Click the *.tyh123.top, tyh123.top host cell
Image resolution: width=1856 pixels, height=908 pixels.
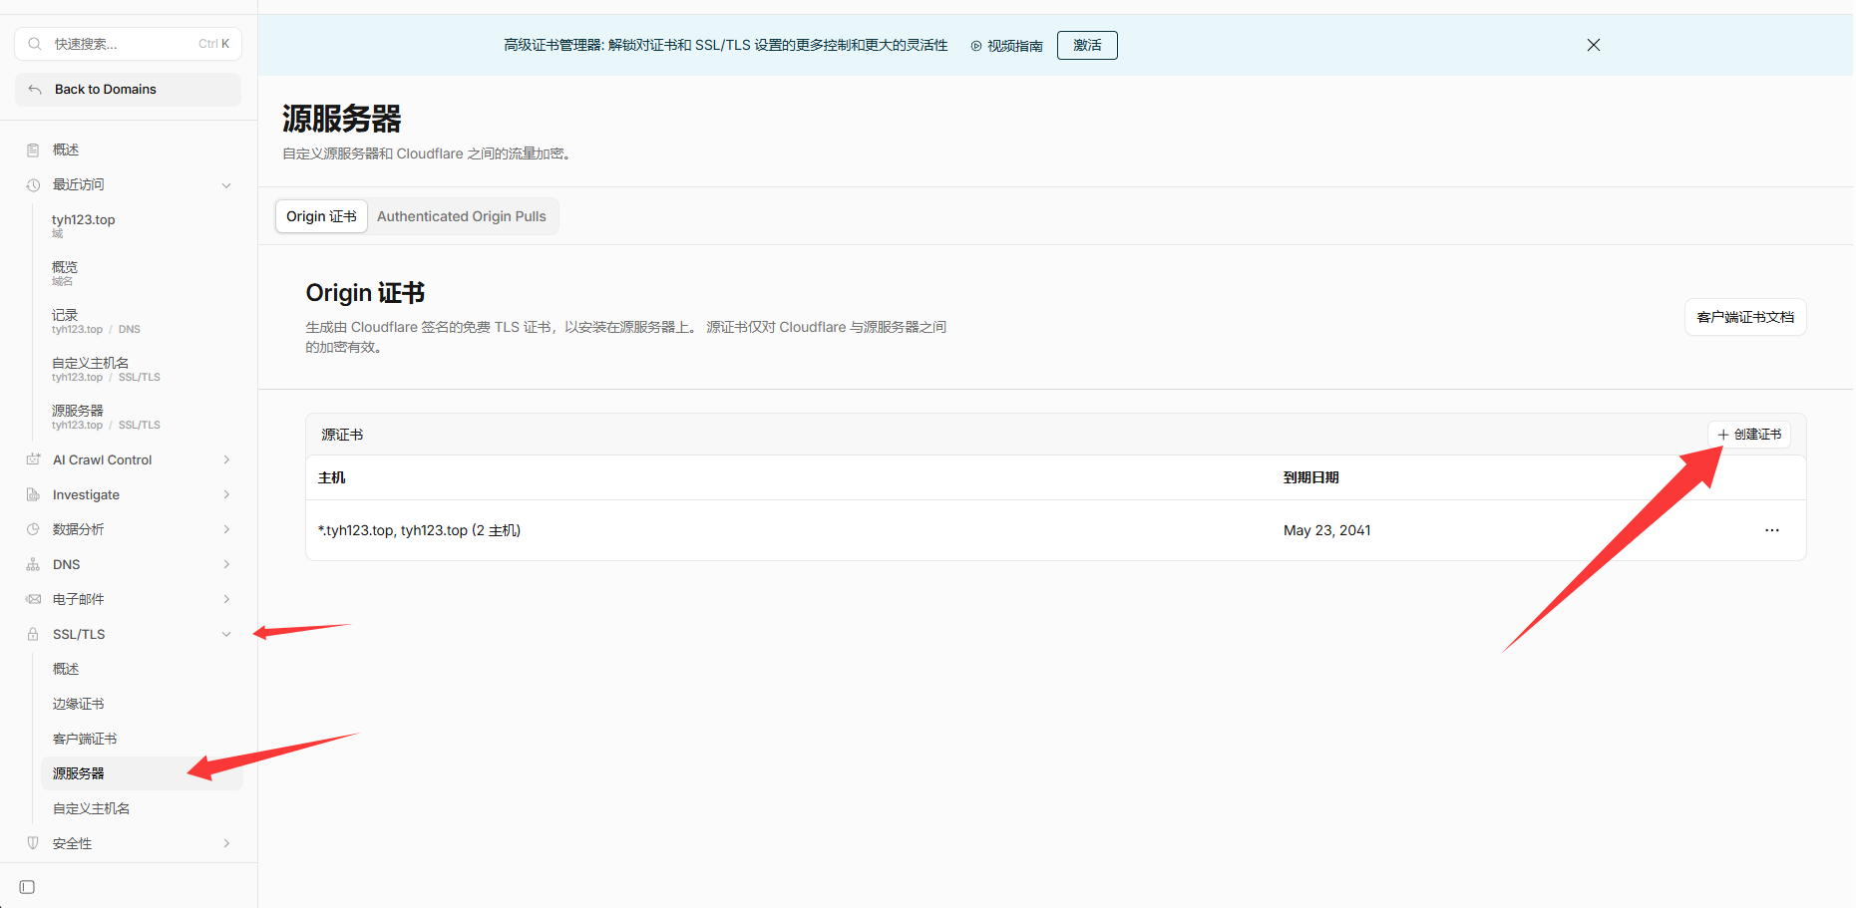coord(419,530)
